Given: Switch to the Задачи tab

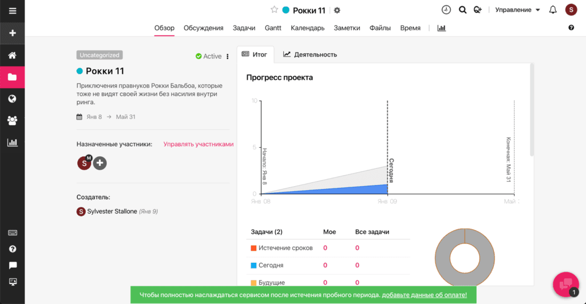Looking at the screenshot, I should point(244,28).
